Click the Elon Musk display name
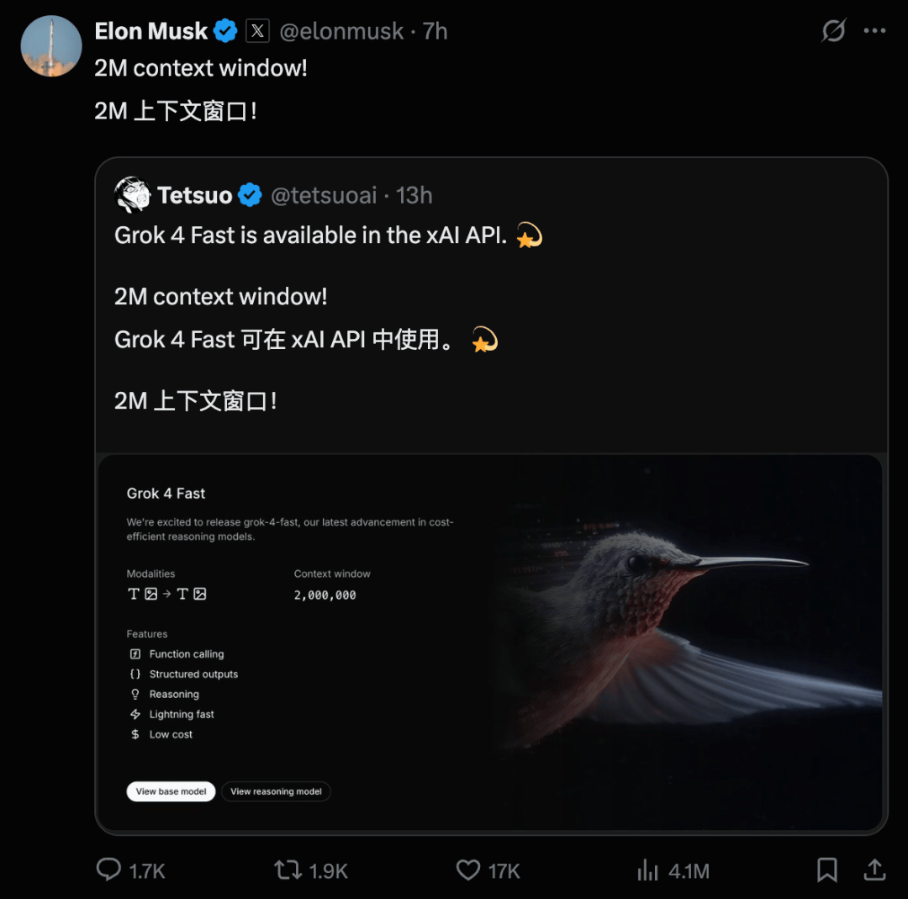 point(151,31)
